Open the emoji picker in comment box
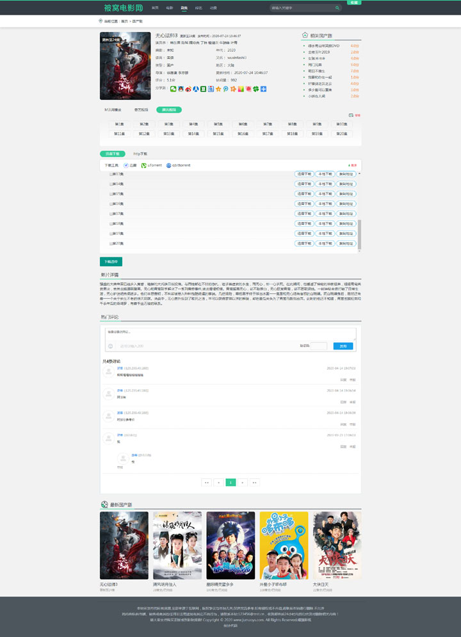461x637 pixels. 111,346
